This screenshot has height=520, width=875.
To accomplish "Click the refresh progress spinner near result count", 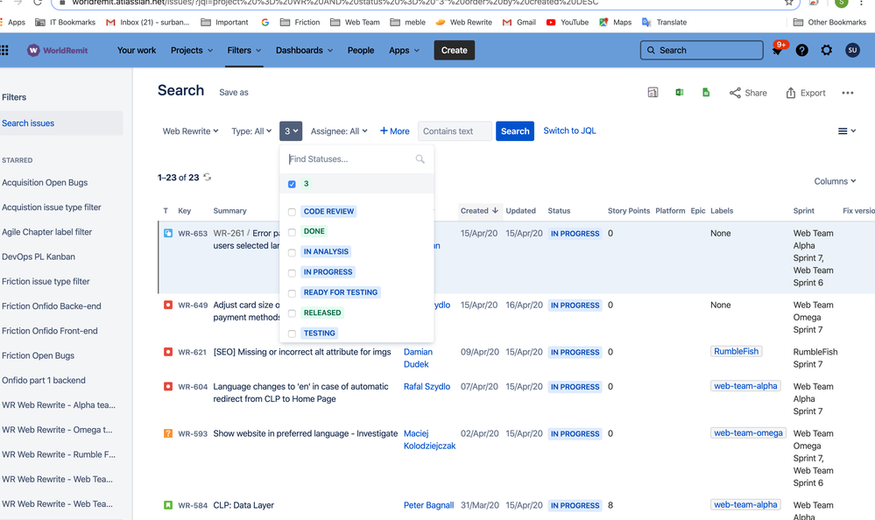I will 208,176.
